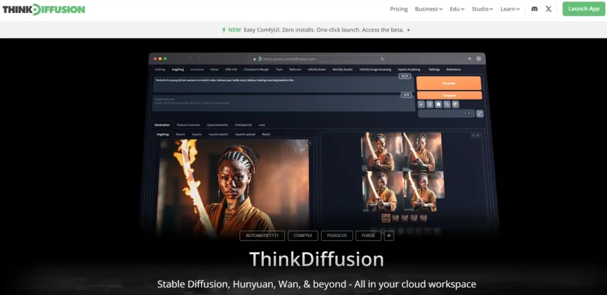Screen dimensions: 607x295
Task: Switch to the COMFYUI tab
Action: (302, 236)
